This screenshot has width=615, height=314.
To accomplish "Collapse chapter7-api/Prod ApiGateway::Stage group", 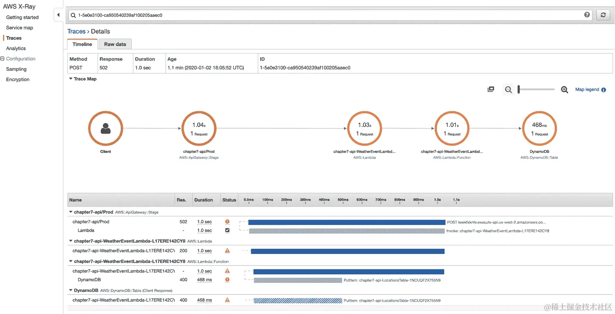I will point(70,212).
